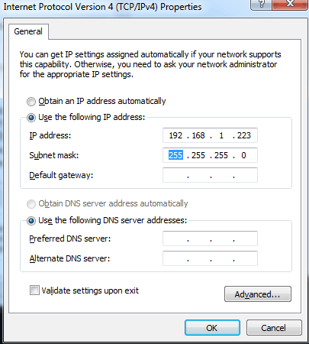Click the last octet 0 of Subnet mask
This screenshot has height=344, width=309.
(x=243, y=155)
